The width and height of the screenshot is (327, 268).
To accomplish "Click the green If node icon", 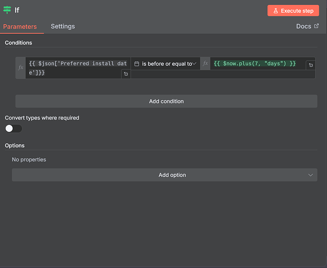I will pyautogui.click(x=8, y=10).
